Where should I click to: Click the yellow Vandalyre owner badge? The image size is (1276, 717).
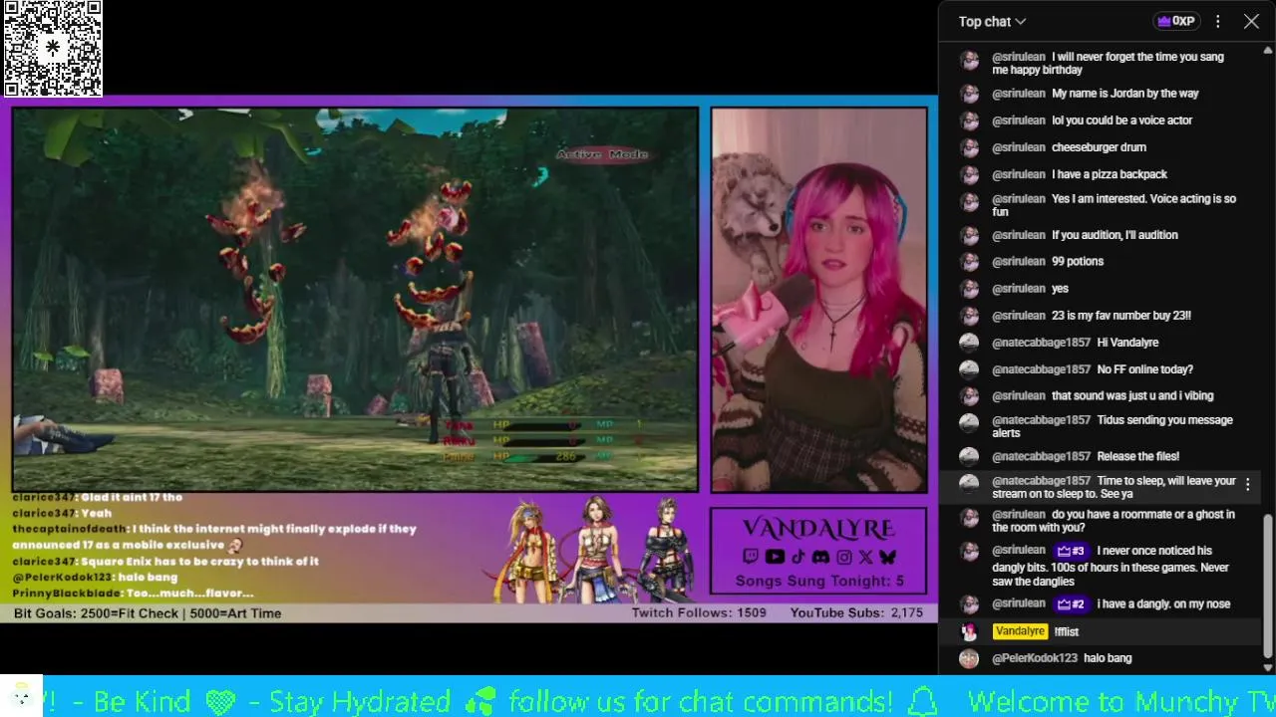(x=1020, y=631)
